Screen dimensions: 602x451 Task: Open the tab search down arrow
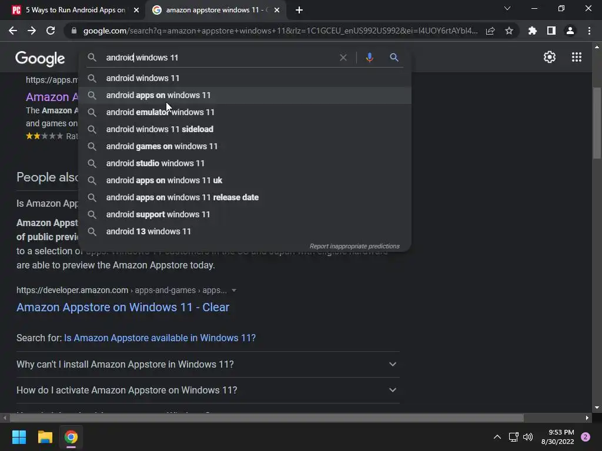(507, 8)
